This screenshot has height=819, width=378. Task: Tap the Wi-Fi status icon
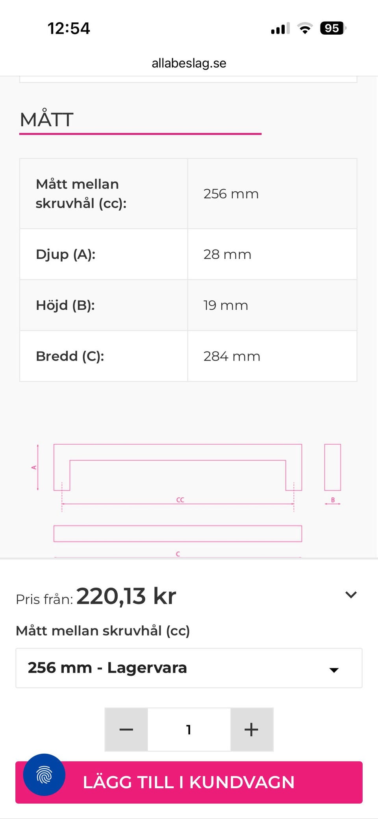tap(305, 28)
